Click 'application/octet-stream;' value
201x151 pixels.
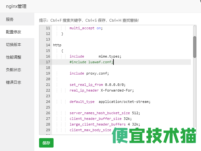pyautogui.click(x=124, y=102)
